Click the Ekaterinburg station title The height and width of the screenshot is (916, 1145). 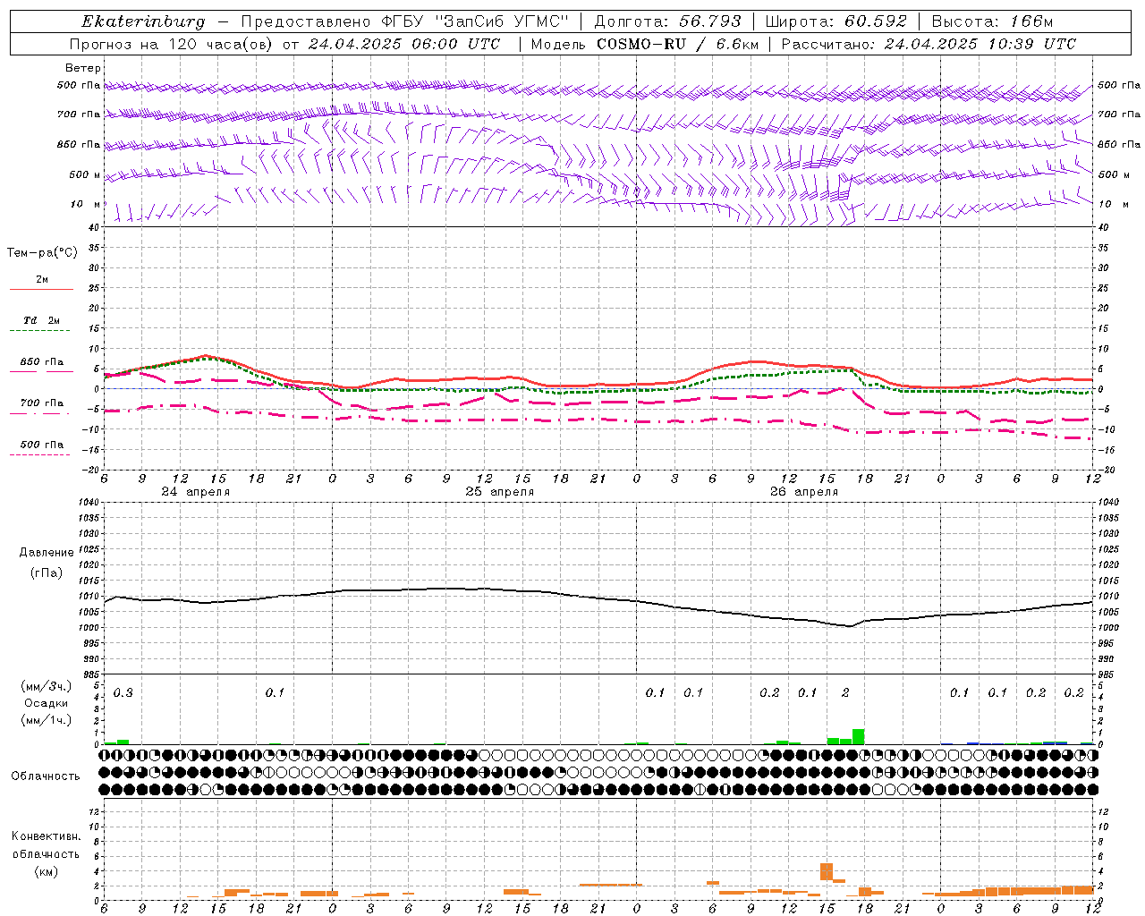(143, 21)
